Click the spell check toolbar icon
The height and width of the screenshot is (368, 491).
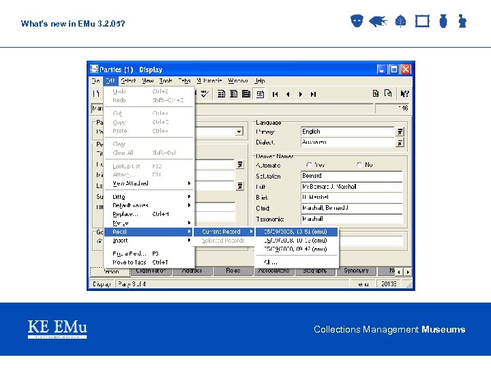[205, 93]
